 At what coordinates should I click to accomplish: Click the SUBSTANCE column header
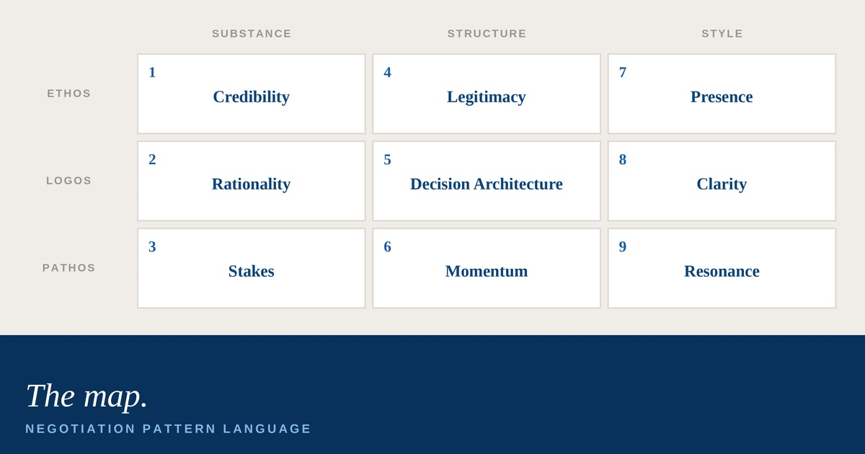pos(252,34)
